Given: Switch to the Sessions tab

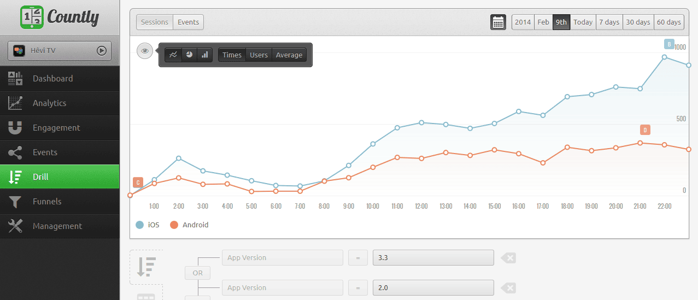Looking at the screenshot, I should [x=155, y=22].
